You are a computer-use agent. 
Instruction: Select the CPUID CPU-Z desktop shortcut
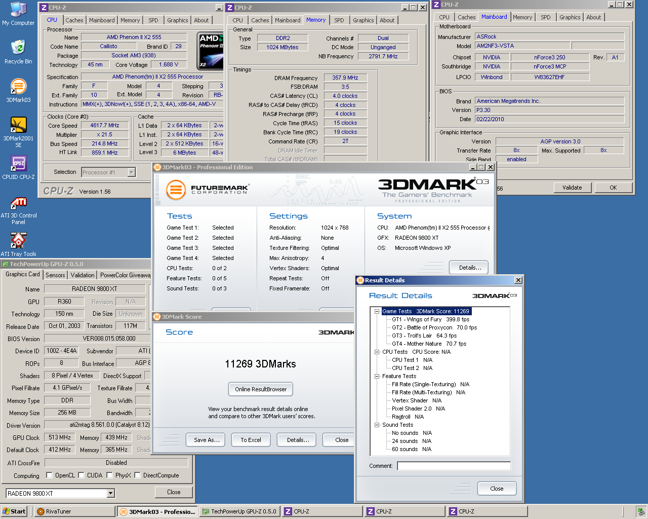point(18,167)
